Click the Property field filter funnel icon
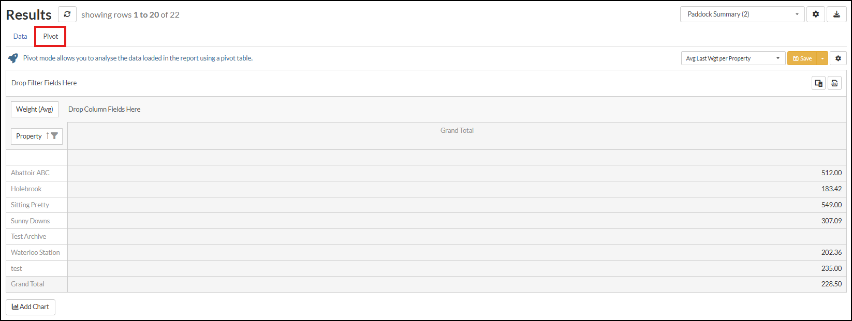Viewport: 852px width, 321px height. (x=54, y=136)
